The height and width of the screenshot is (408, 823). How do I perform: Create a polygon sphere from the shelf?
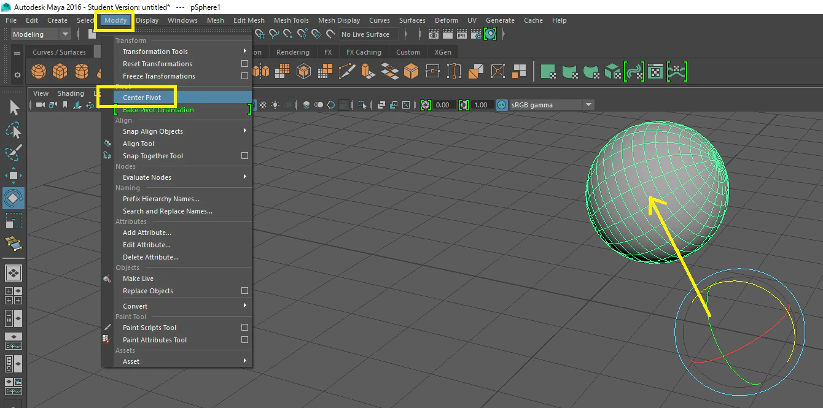pyautogui.click(x=39, y=72)
